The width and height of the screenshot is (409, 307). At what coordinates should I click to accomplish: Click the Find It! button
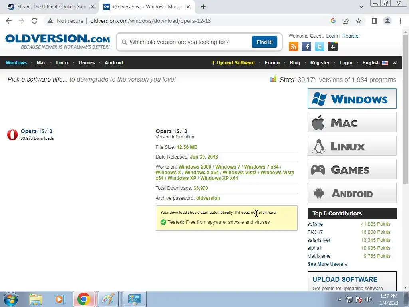pyautogui.click(x=264, y=42)
